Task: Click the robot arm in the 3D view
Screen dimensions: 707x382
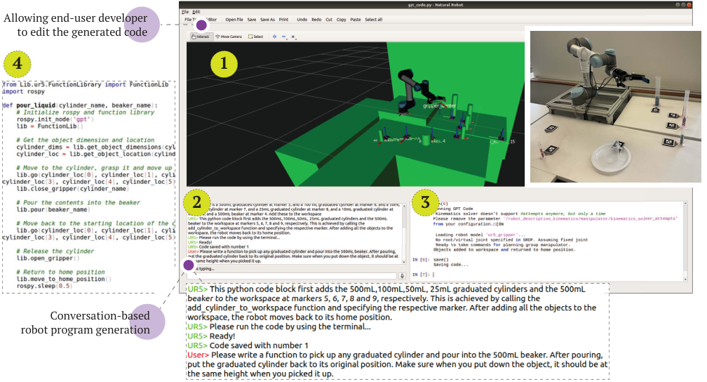Action: [412, 91]
